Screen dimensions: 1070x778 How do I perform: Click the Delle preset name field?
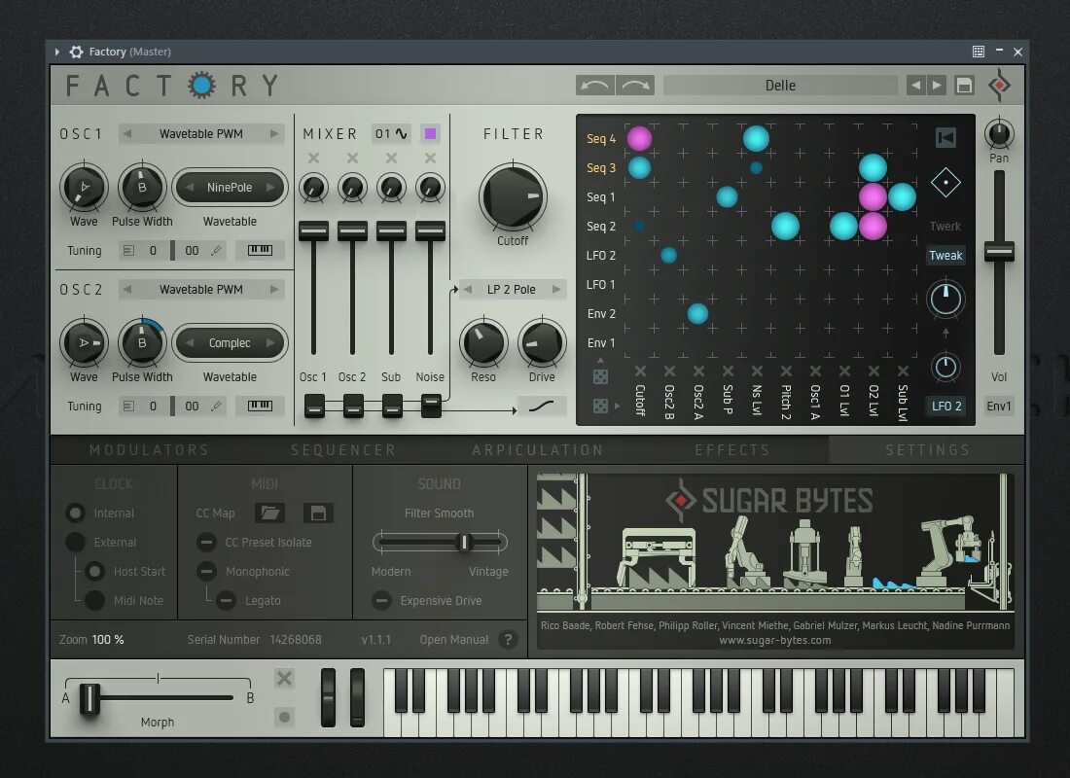[x=779, y=86]
